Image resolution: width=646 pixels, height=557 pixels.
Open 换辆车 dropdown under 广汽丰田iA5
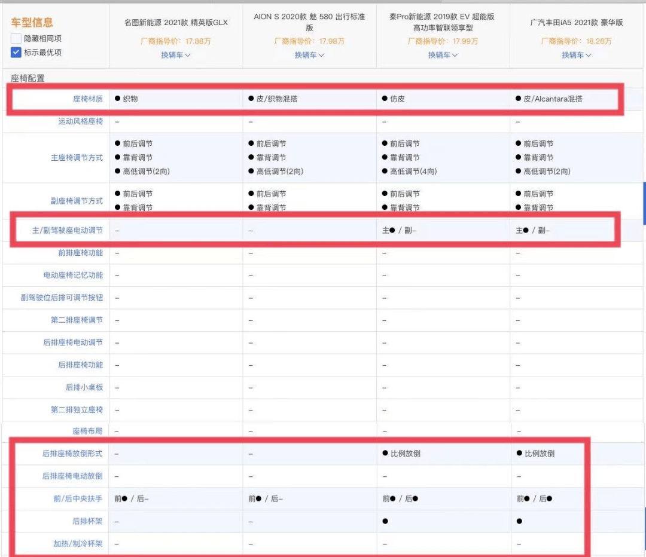coord(577,55)
